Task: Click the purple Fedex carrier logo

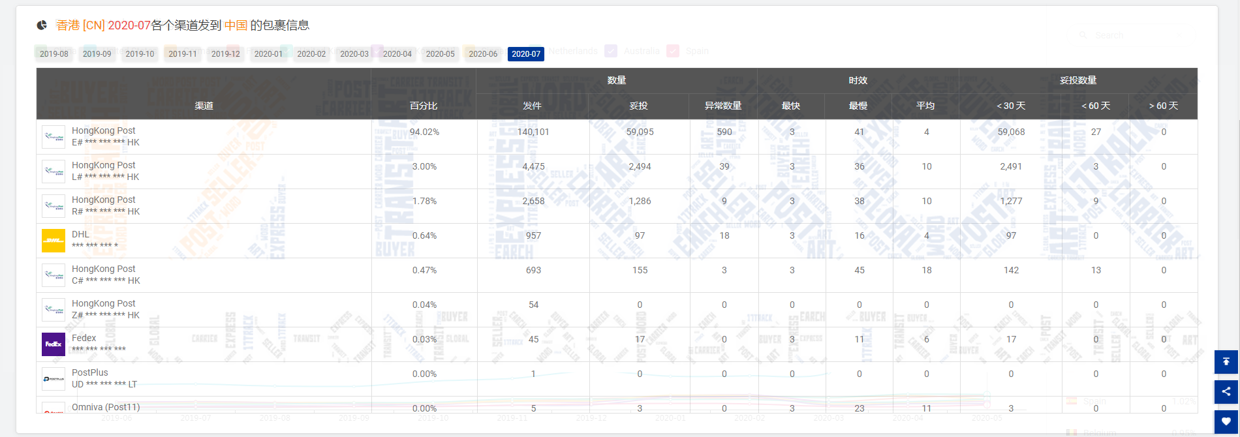Action: click(x=54, y=344)
